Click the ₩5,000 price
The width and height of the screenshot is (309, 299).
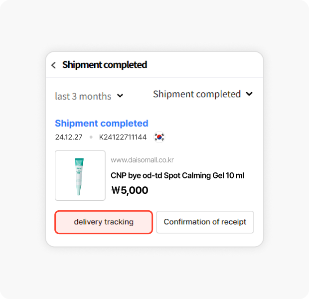click(x=130, y=190)
